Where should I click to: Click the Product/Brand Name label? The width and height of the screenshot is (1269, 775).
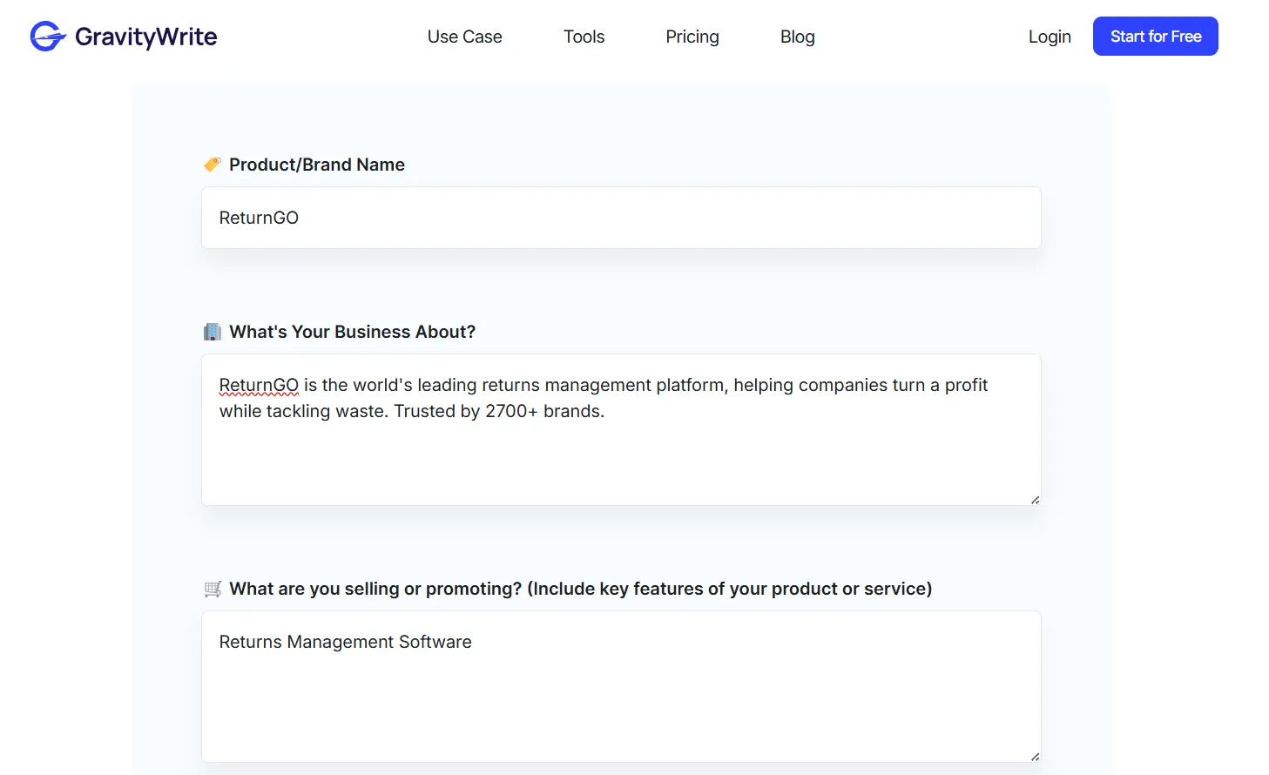click(317, 165)
